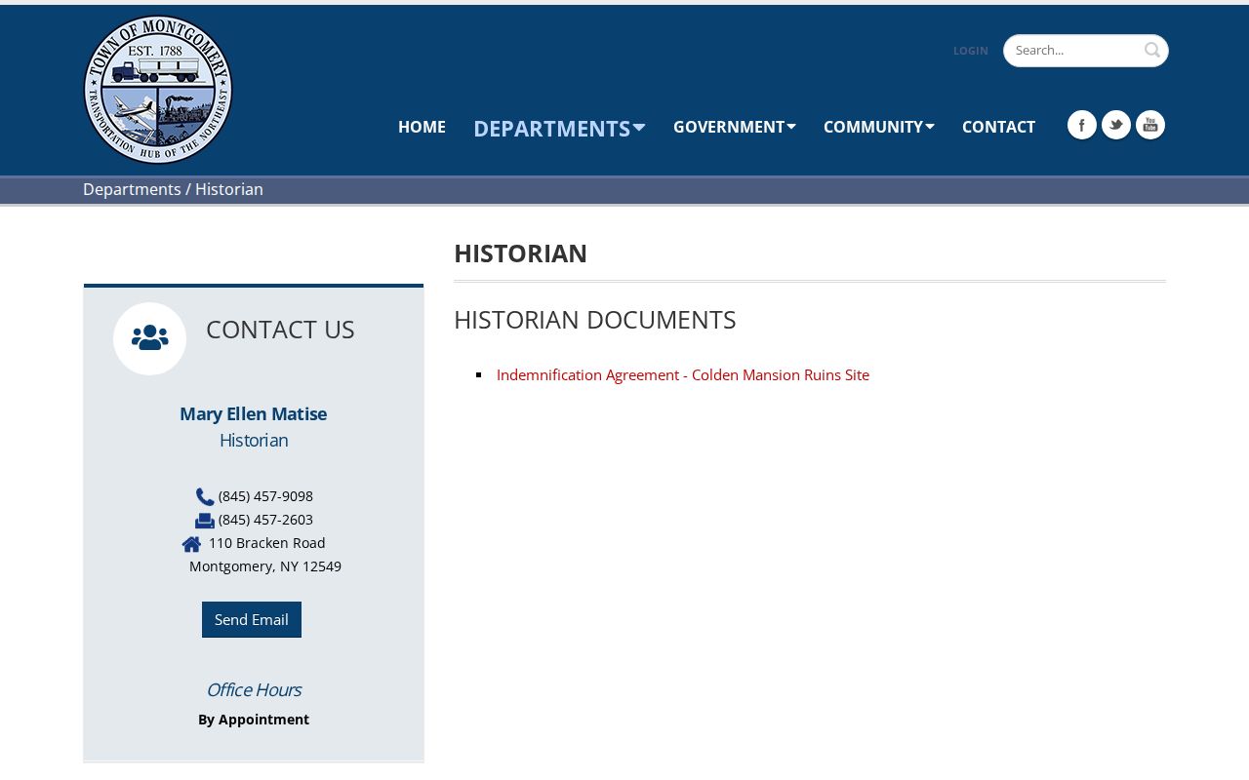The height and width of the screenshot is (780, 1249).
Task: Click the Montgomery, NY 12549 text
Action: [265, 566]
